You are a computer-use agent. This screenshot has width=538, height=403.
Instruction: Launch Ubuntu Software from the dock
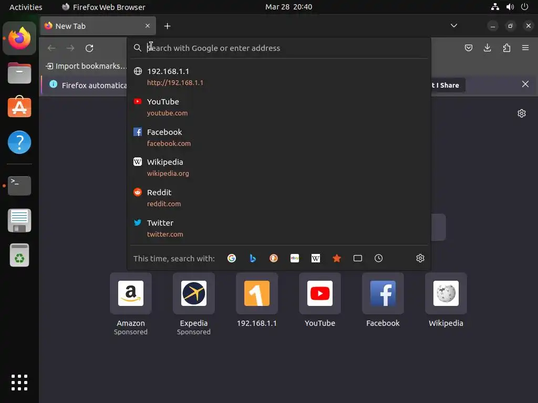click(x=19, y=107)
